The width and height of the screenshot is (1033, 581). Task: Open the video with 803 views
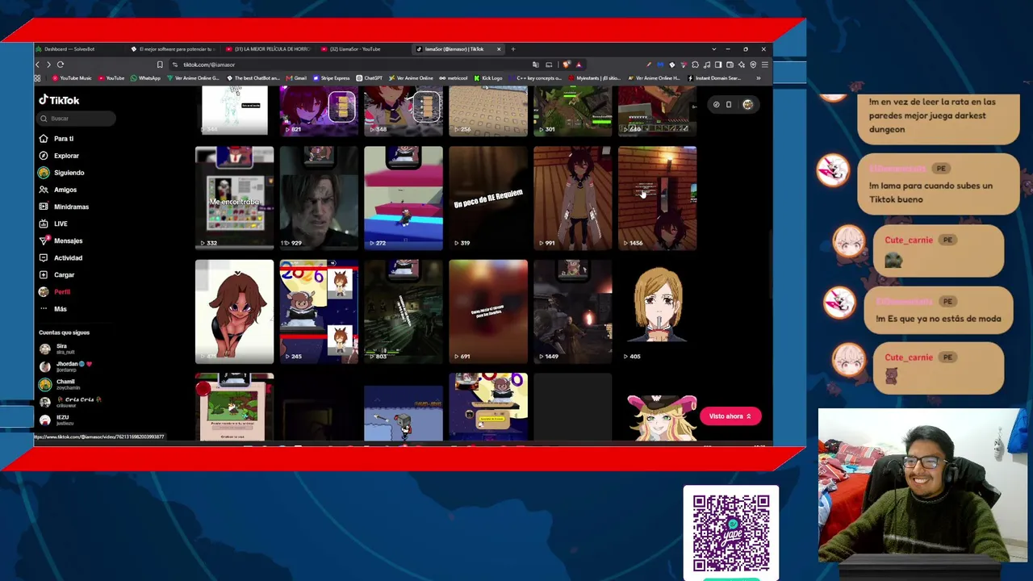(x=404, y=311)
